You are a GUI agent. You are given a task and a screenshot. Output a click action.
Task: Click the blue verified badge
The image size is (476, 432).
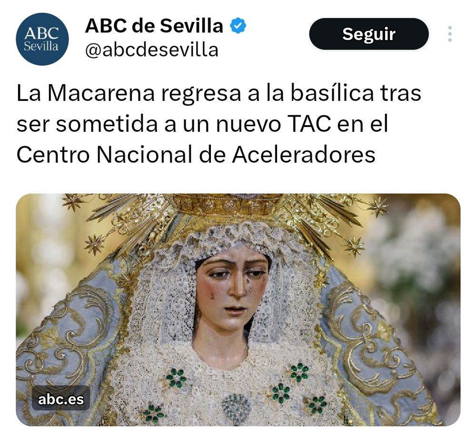click(x=238, y=26)
